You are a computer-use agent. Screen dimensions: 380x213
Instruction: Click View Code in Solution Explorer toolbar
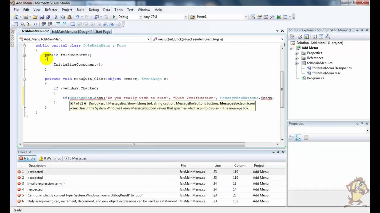(x=314, y=37)
